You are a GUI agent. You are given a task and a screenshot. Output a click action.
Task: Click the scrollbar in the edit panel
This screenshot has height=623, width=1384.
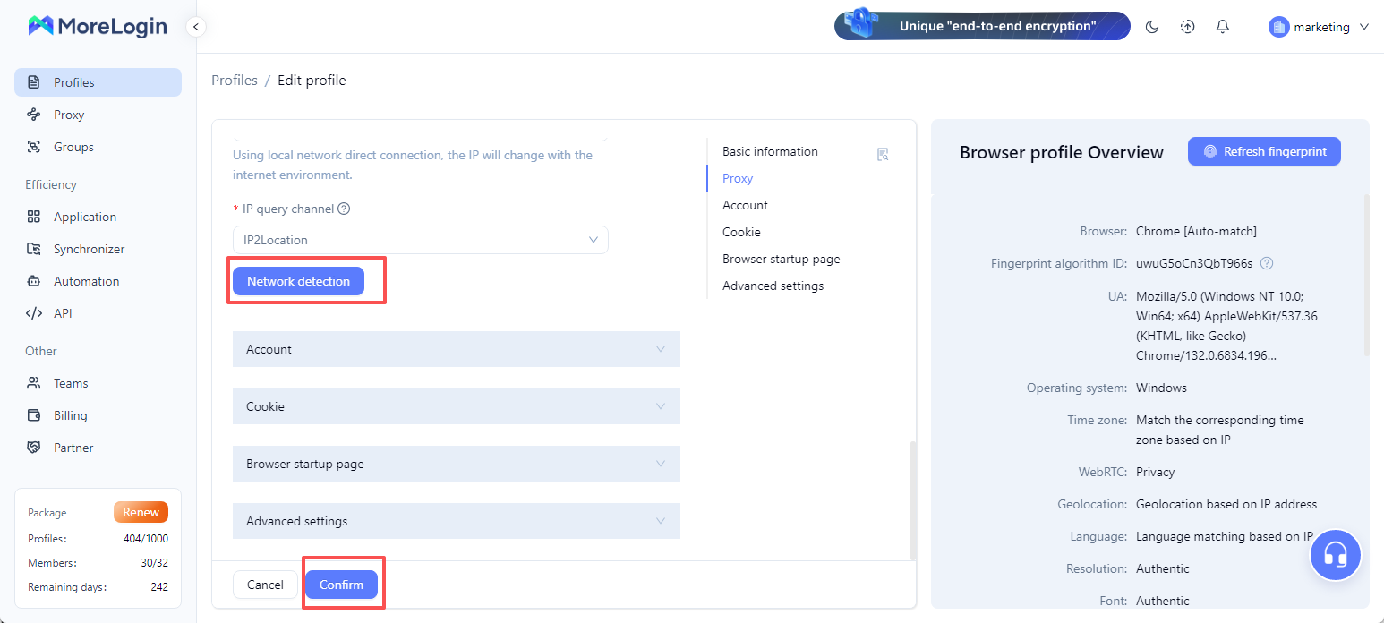[911, 497]
